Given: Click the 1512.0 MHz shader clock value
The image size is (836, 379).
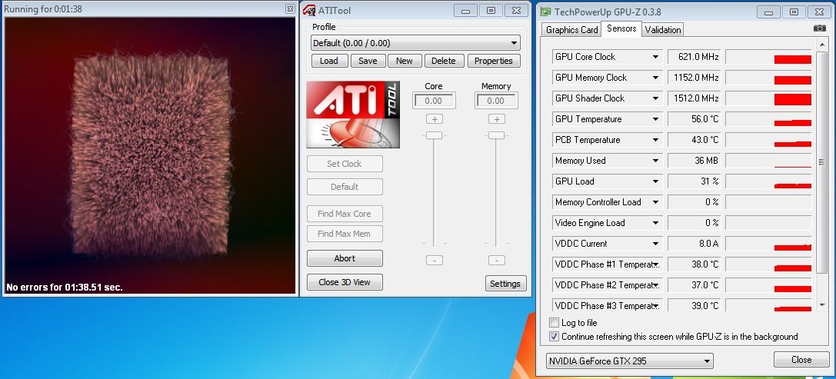Looking at the screenshot, I should [694, 98].
